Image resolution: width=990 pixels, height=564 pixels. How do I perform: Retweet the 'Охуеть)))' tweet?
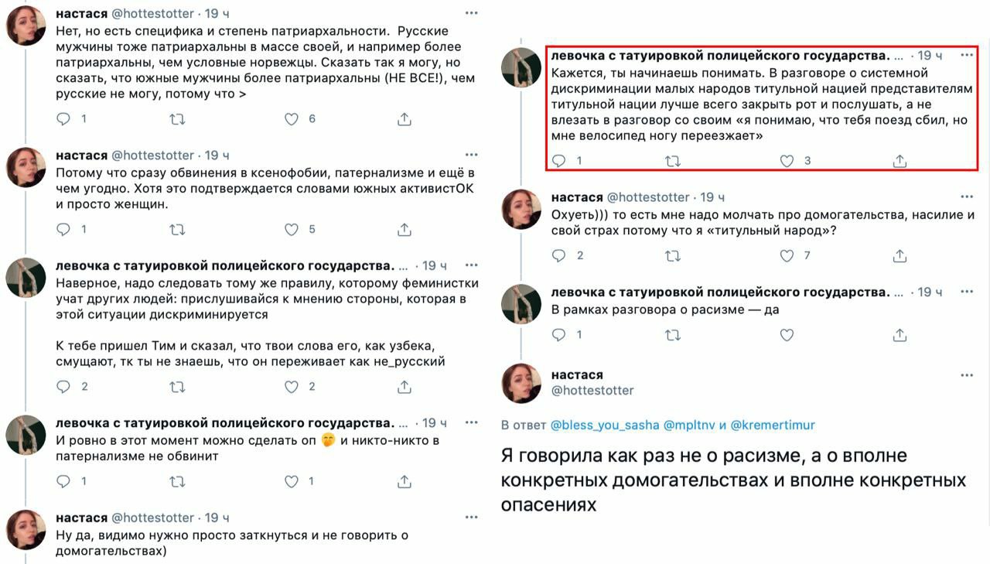673,255
